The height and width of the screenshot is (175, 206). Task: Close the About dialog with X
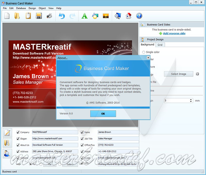click(x=148, y=58)
